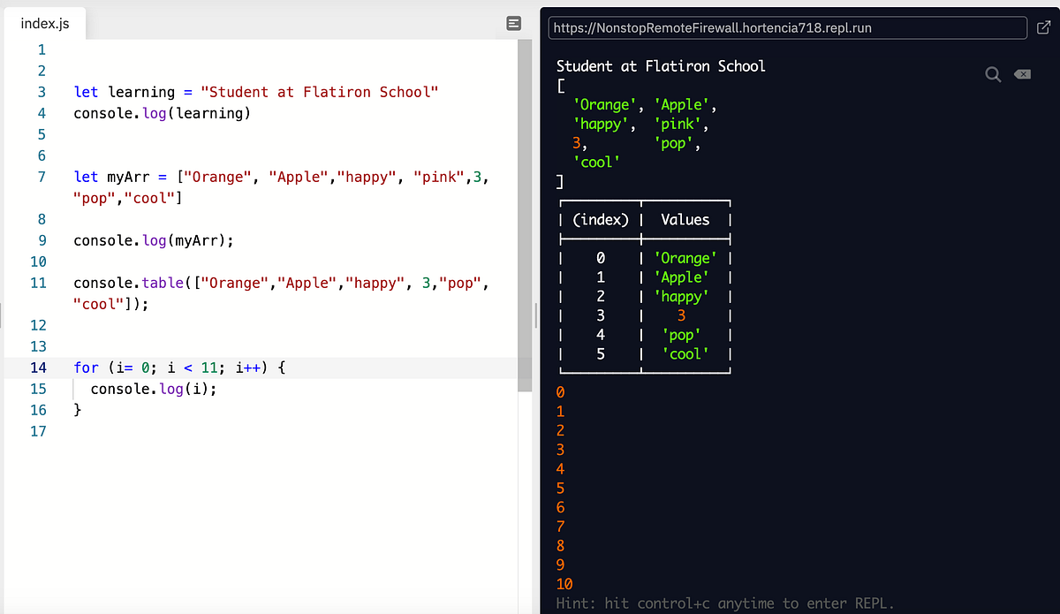Click the 'Orange' value in the table output
Screen dimensions: 1060x614
tap(688, 258)
